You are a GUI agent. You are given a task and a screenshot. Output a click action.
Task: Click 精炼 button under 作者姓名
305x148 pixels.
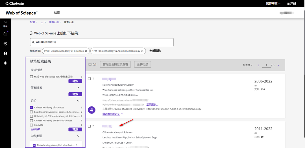[75, 94]
